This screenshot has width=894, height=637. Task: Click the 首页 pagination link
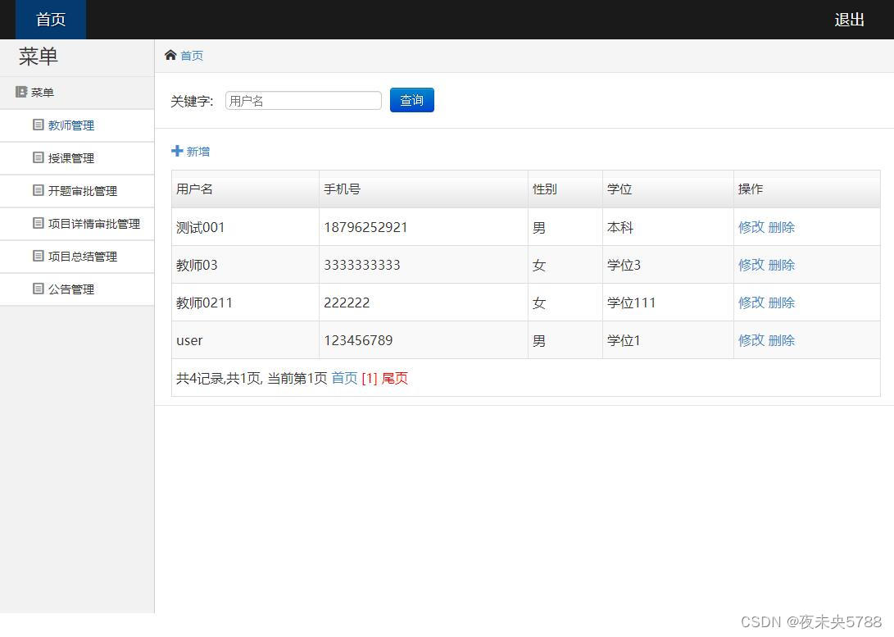[x=344, y=378]
